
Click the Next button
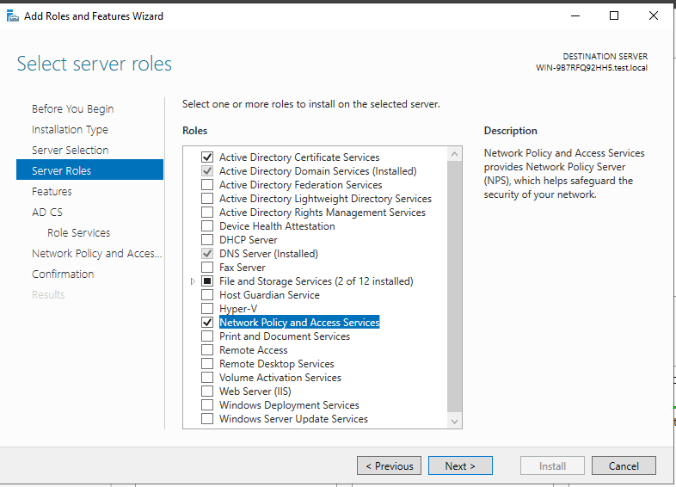[460, 465]
